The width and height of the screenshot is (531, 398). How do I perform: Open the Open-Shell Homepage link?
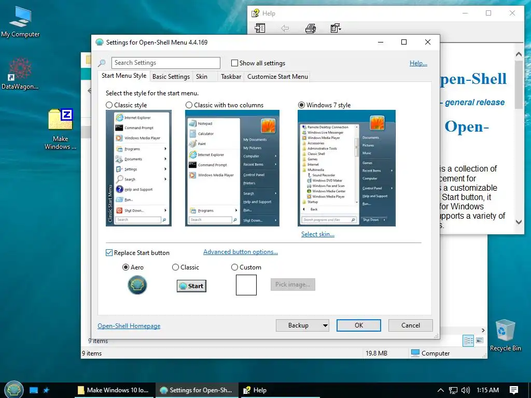click(129, 325)
